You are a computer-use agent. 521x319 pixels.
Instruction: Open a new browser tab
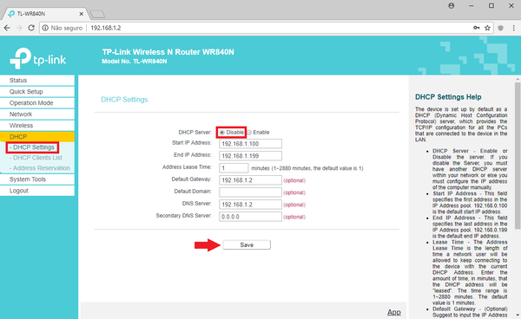[x=97, y=14]
